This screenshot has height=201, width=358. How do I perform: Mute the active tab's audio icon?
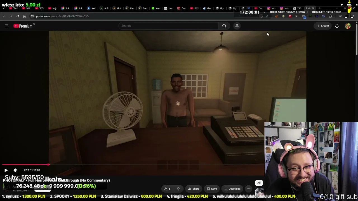pyautogui.click(x=309, y=8)
